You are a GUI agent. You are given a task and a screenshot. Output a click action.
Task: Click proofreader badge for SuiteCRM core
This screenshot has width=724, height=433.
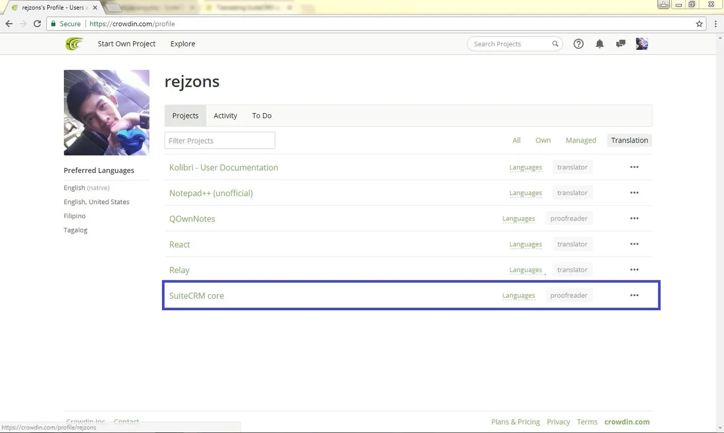tap(569, 296)
